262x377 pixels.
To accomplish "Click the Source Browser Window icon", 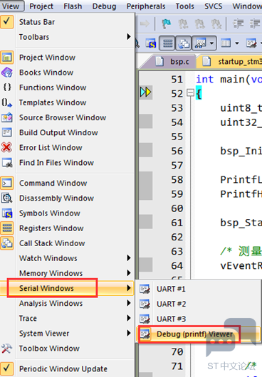I will pos(6,117).
